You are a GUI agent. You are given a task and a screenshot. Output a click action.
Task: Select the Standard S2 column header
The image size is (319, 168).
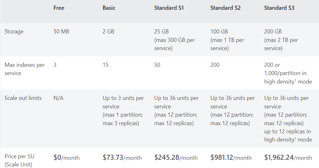225,8
